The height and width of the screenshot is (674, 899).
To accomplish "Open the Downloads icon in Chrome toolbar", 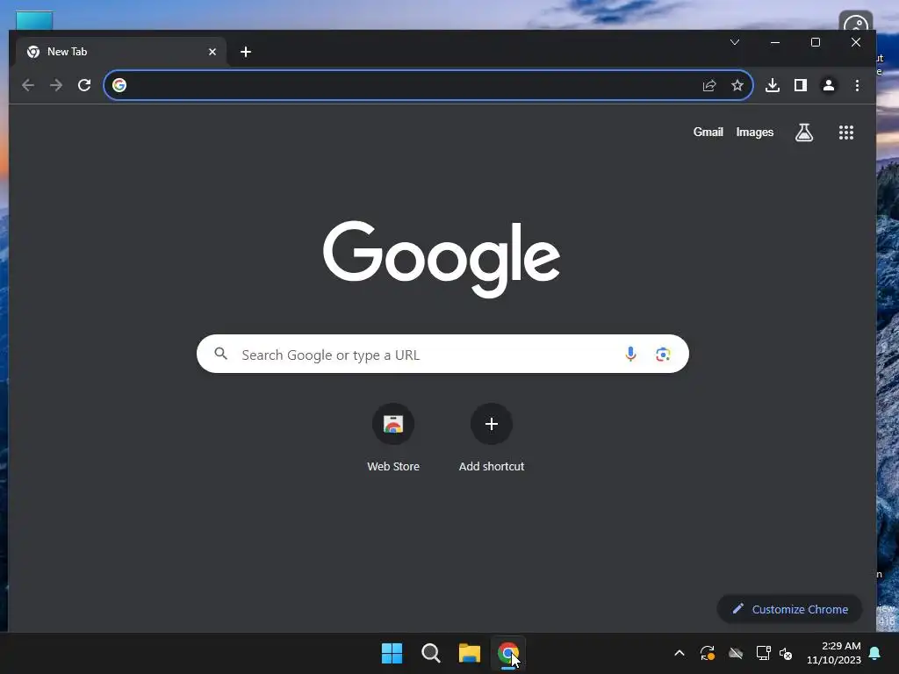I will coord(773,85).
